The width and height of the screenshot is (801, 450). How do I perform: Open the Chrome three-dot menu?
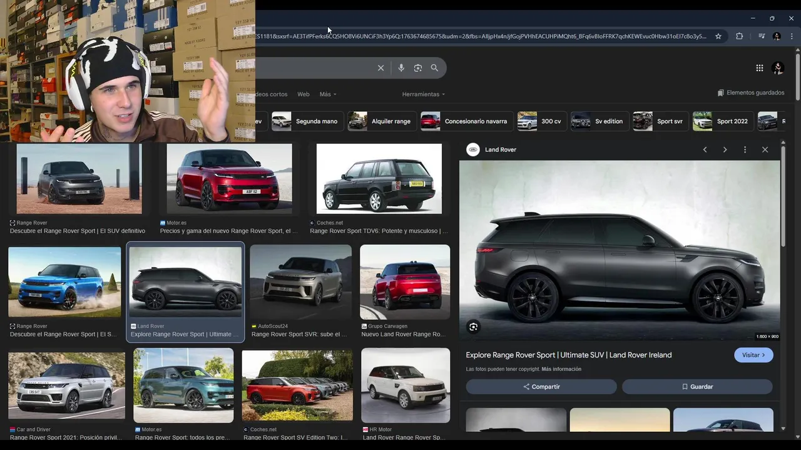[792, 36]
